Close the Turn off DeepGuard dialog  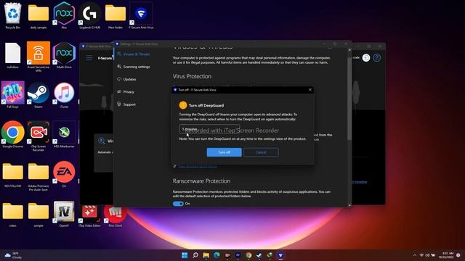pos(310,90)
